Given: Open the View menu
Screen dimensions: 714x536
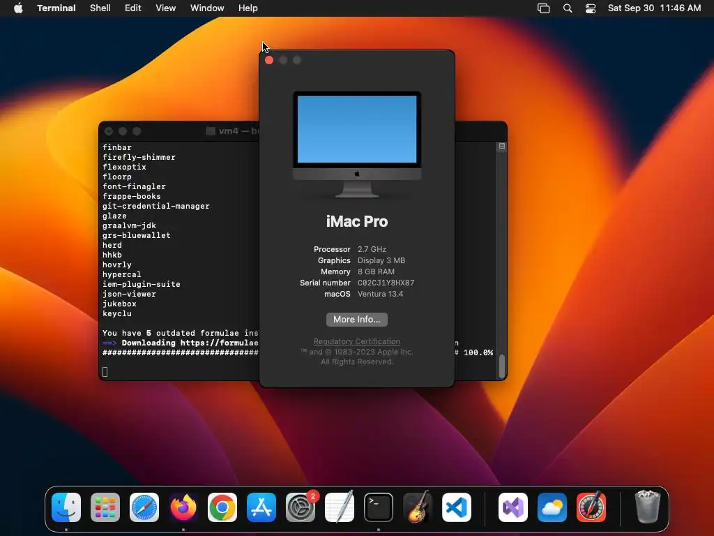Looking at the screenshot, I should tap(166, 8).
